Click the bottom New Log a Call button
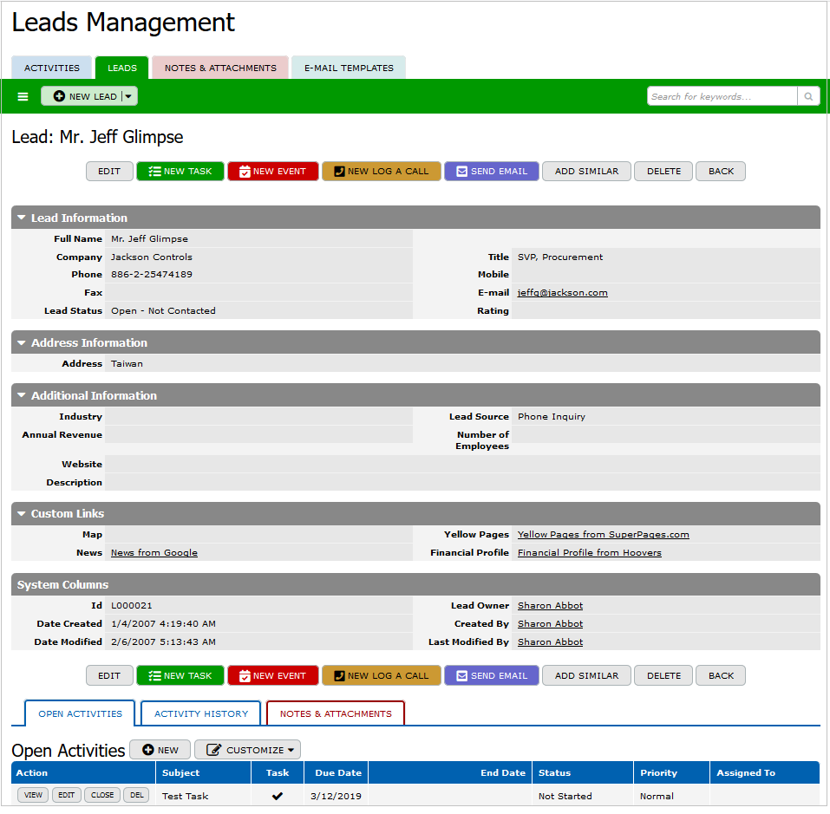The image size is (830, 814). [382, 676]
